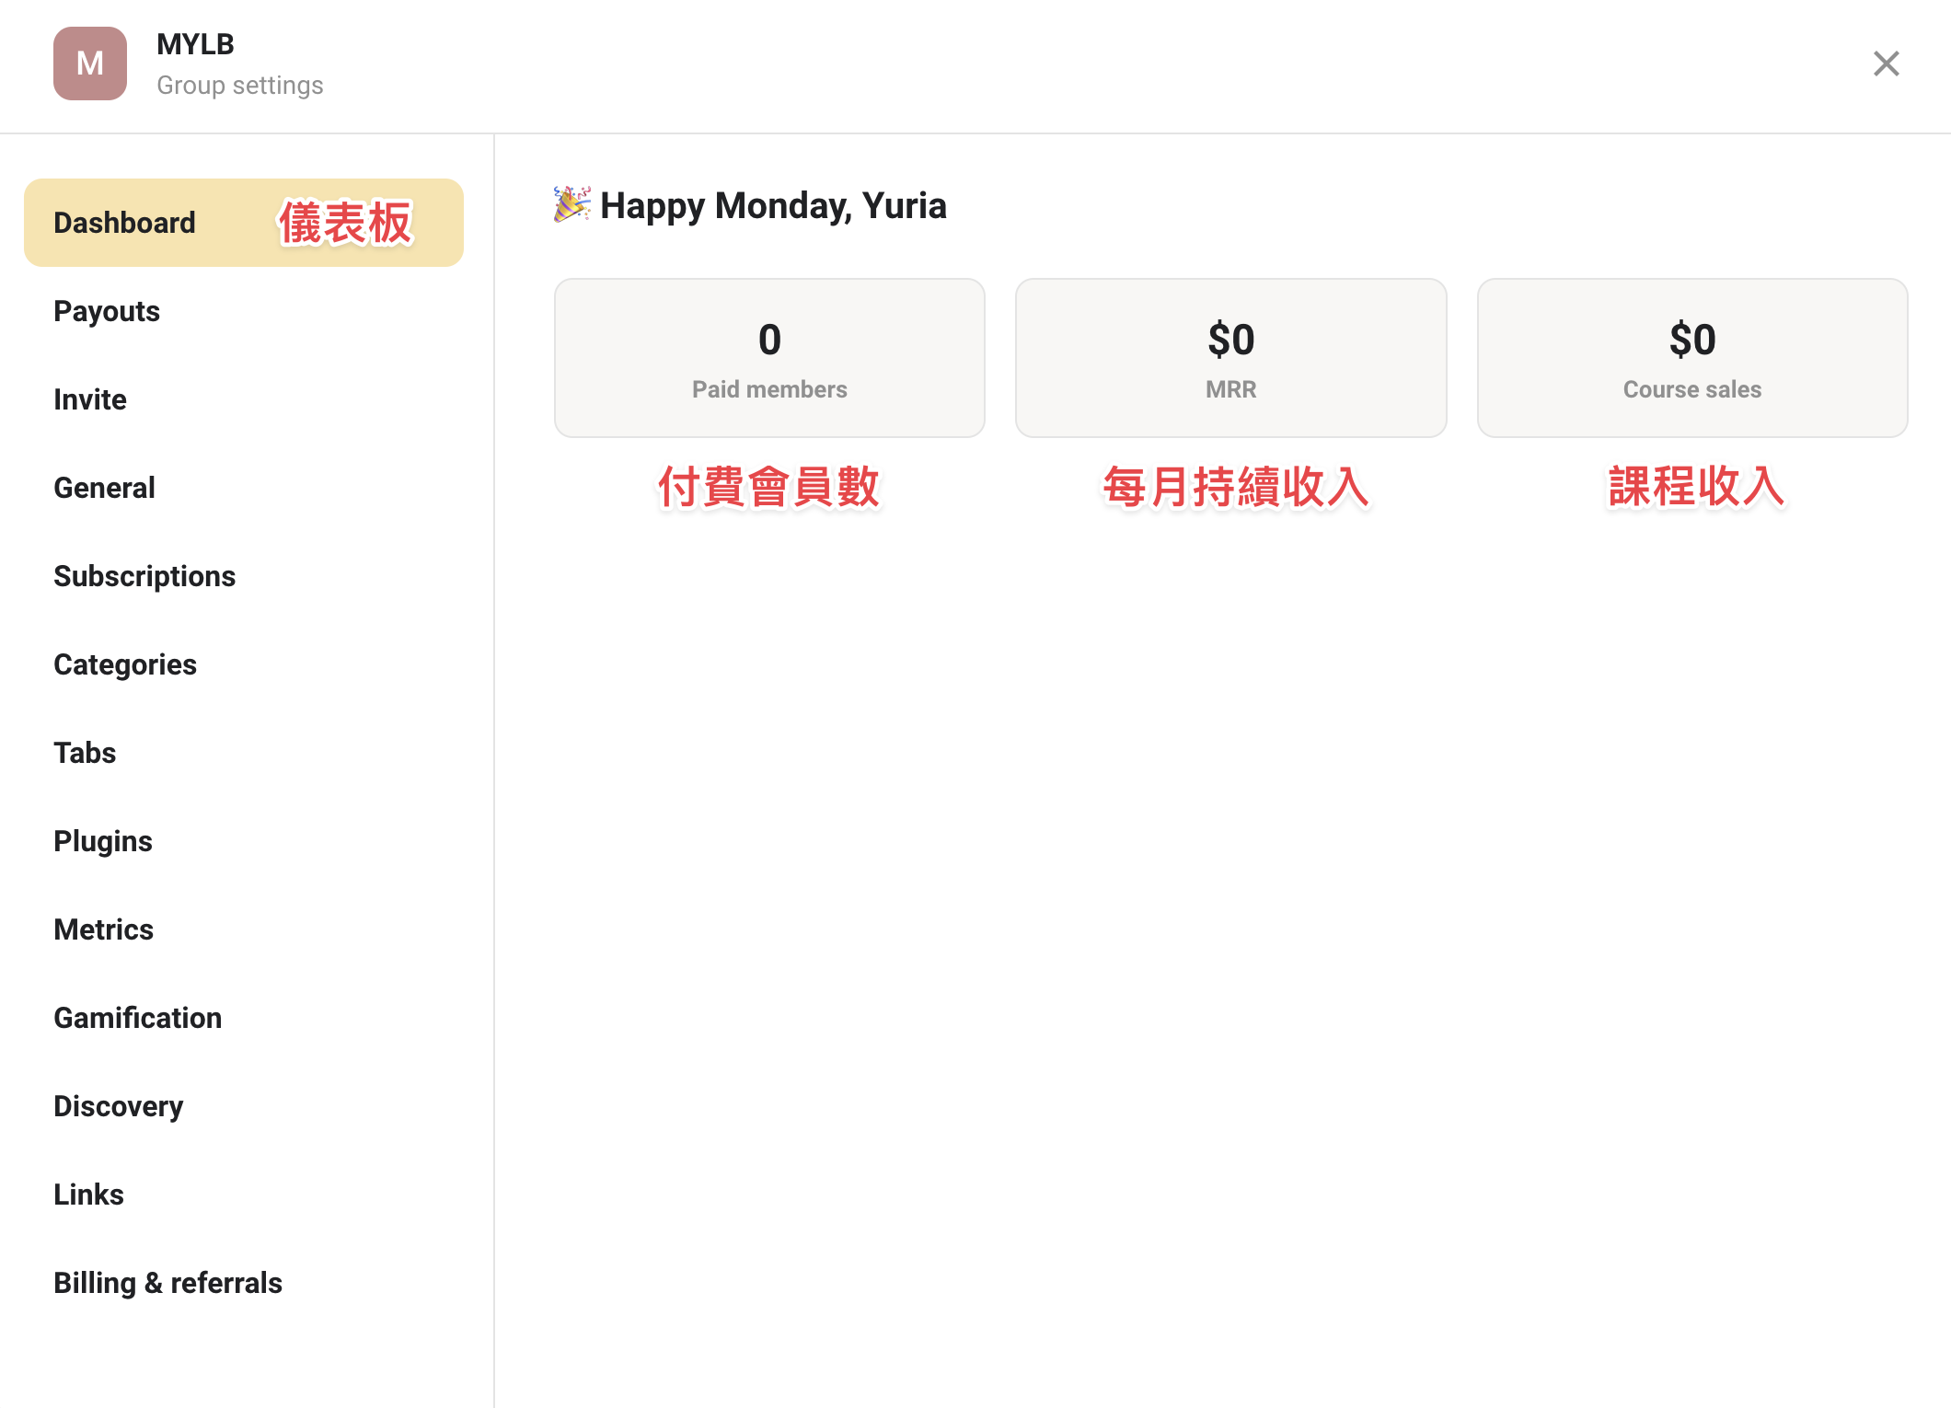Screen dimensions: 1951x1408
Task: Click the MYLB group name header
Action: click(195, 44)
